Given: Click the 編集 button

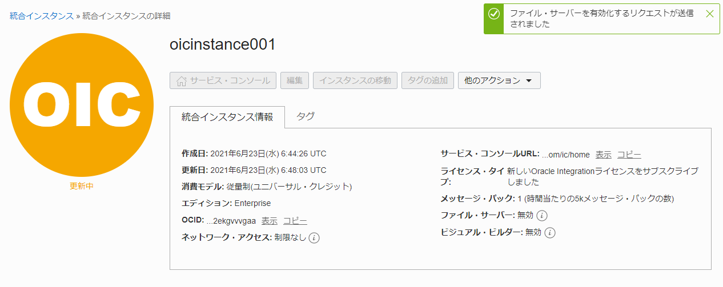Looking at the screenshot, I should tap(294, 80).
